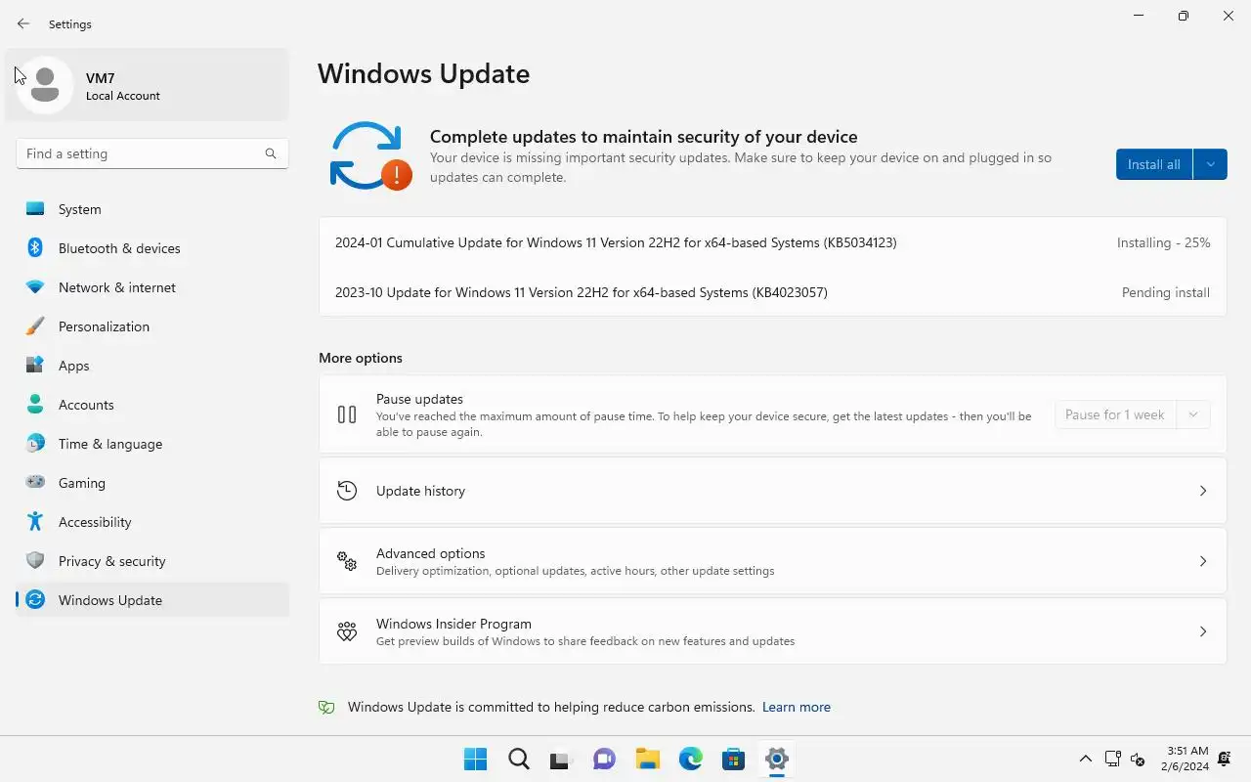Click the large update status sync icon
The height and width of the screenshot is (782, 1251).
point(370,155)
